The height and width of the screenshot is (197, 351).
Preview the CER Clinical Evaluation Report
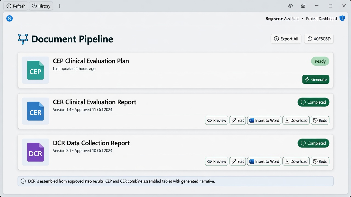pyautogui.click(x=217, y=120)
